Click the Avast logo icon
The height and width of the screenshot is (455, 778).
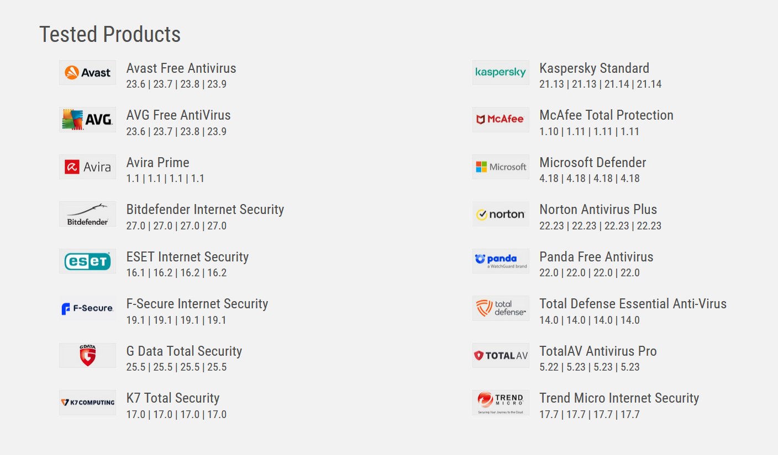click(88, 73)
